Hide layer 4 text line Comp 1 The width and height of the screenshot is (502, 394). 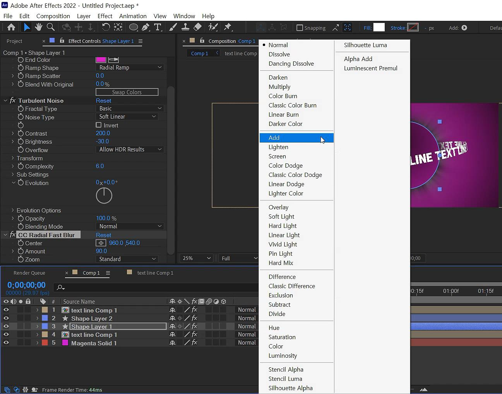point(6,334)
